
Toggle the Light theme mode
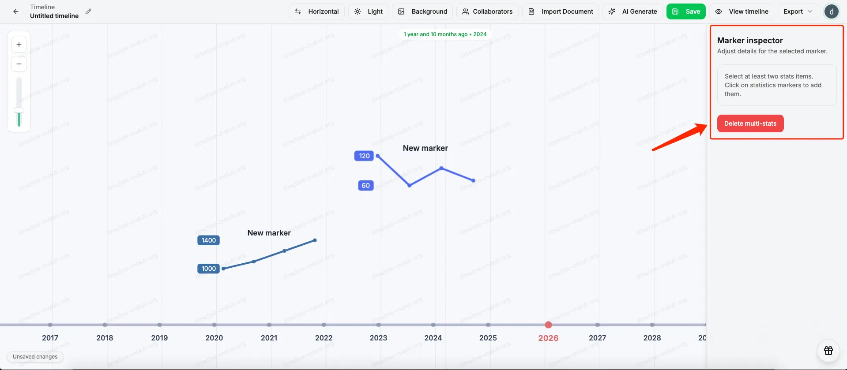point(368,11)
